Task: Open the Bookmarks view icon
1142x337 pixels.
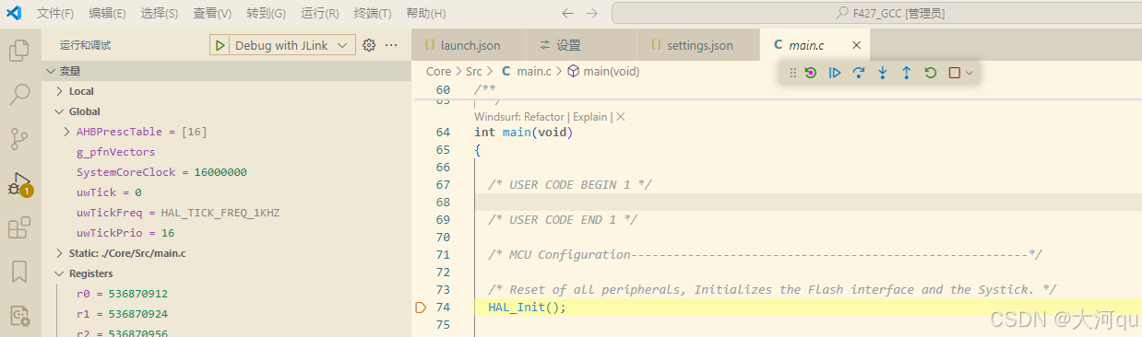Action: pyautogui.click(x=19, y=272)
